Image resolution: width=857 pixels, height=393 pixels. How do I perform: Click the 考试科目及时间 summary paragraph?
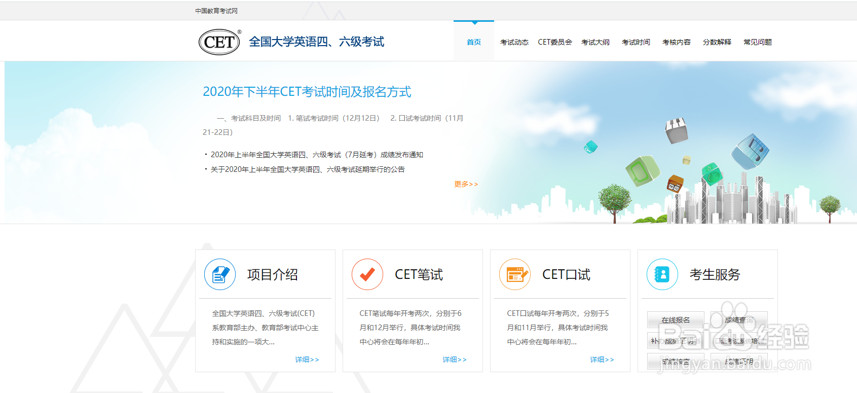pos(333,125)
